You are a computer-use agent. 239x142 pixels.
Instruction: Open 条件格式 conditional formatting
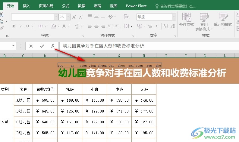click(x=187, y=21)
